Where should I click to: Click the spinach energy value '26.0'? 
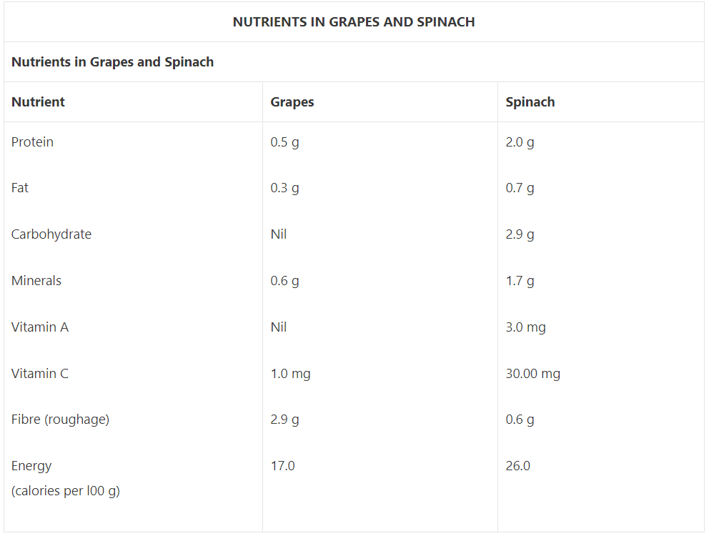(x=517, y=466)
